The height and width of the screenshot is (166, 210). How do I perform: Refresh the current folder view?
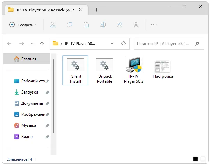[124, 43]
